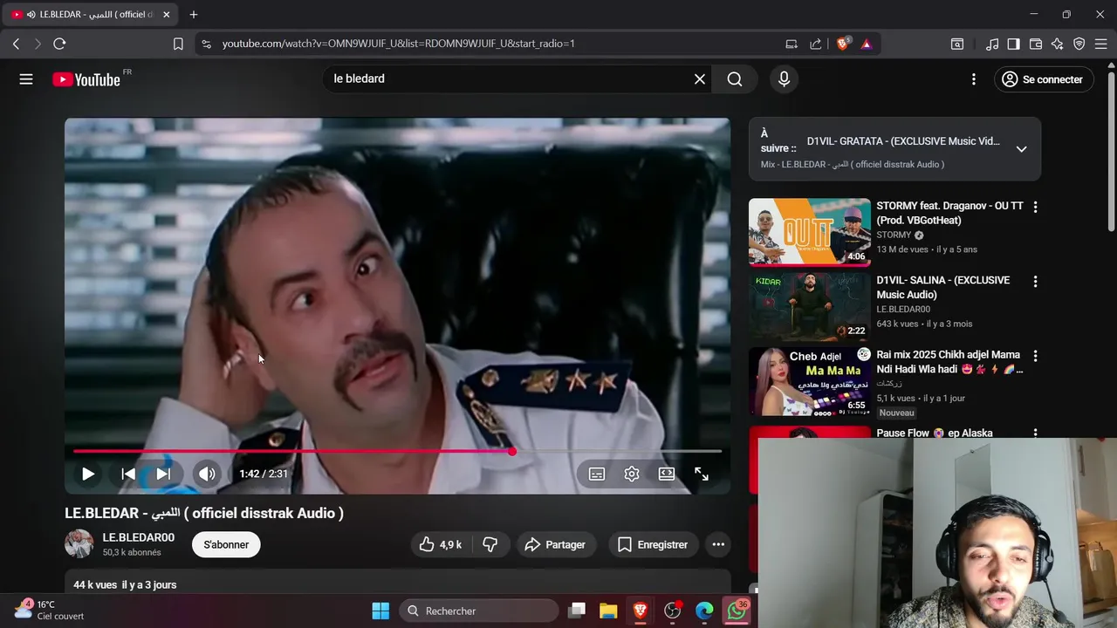1117x628 pixels.
Task: Toggle the Brave sidebar panel
Action: click(1014, 44)
